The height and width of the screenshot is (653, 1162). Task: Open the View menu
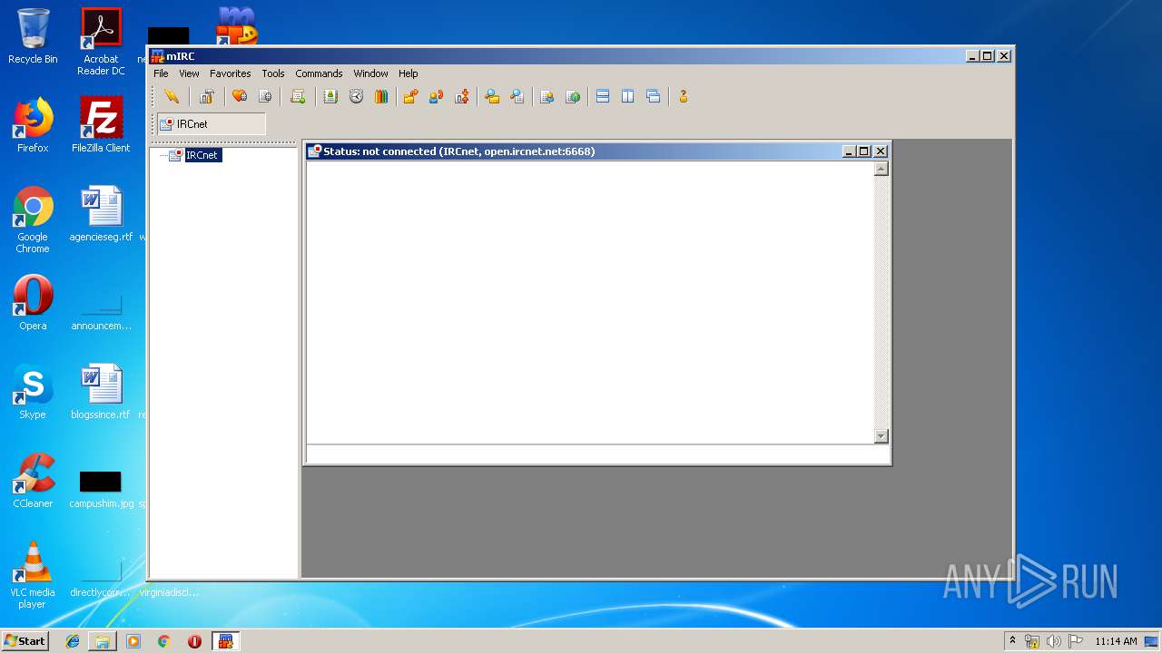pyautogui.click(x=189, y=73)
